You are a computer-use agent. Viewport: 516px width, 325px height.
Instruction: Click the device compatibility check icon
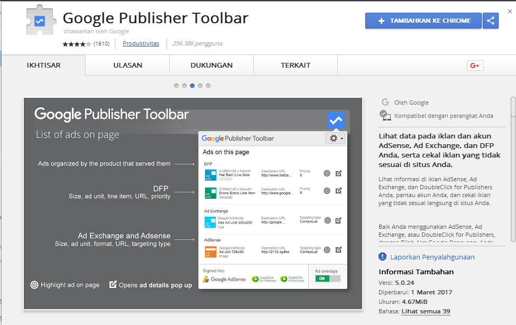click(385, 115)
